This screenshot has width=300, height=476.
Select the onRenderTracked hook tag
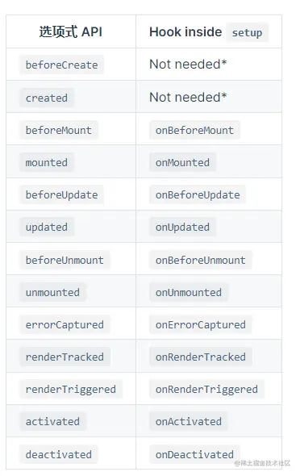[201, 357]
